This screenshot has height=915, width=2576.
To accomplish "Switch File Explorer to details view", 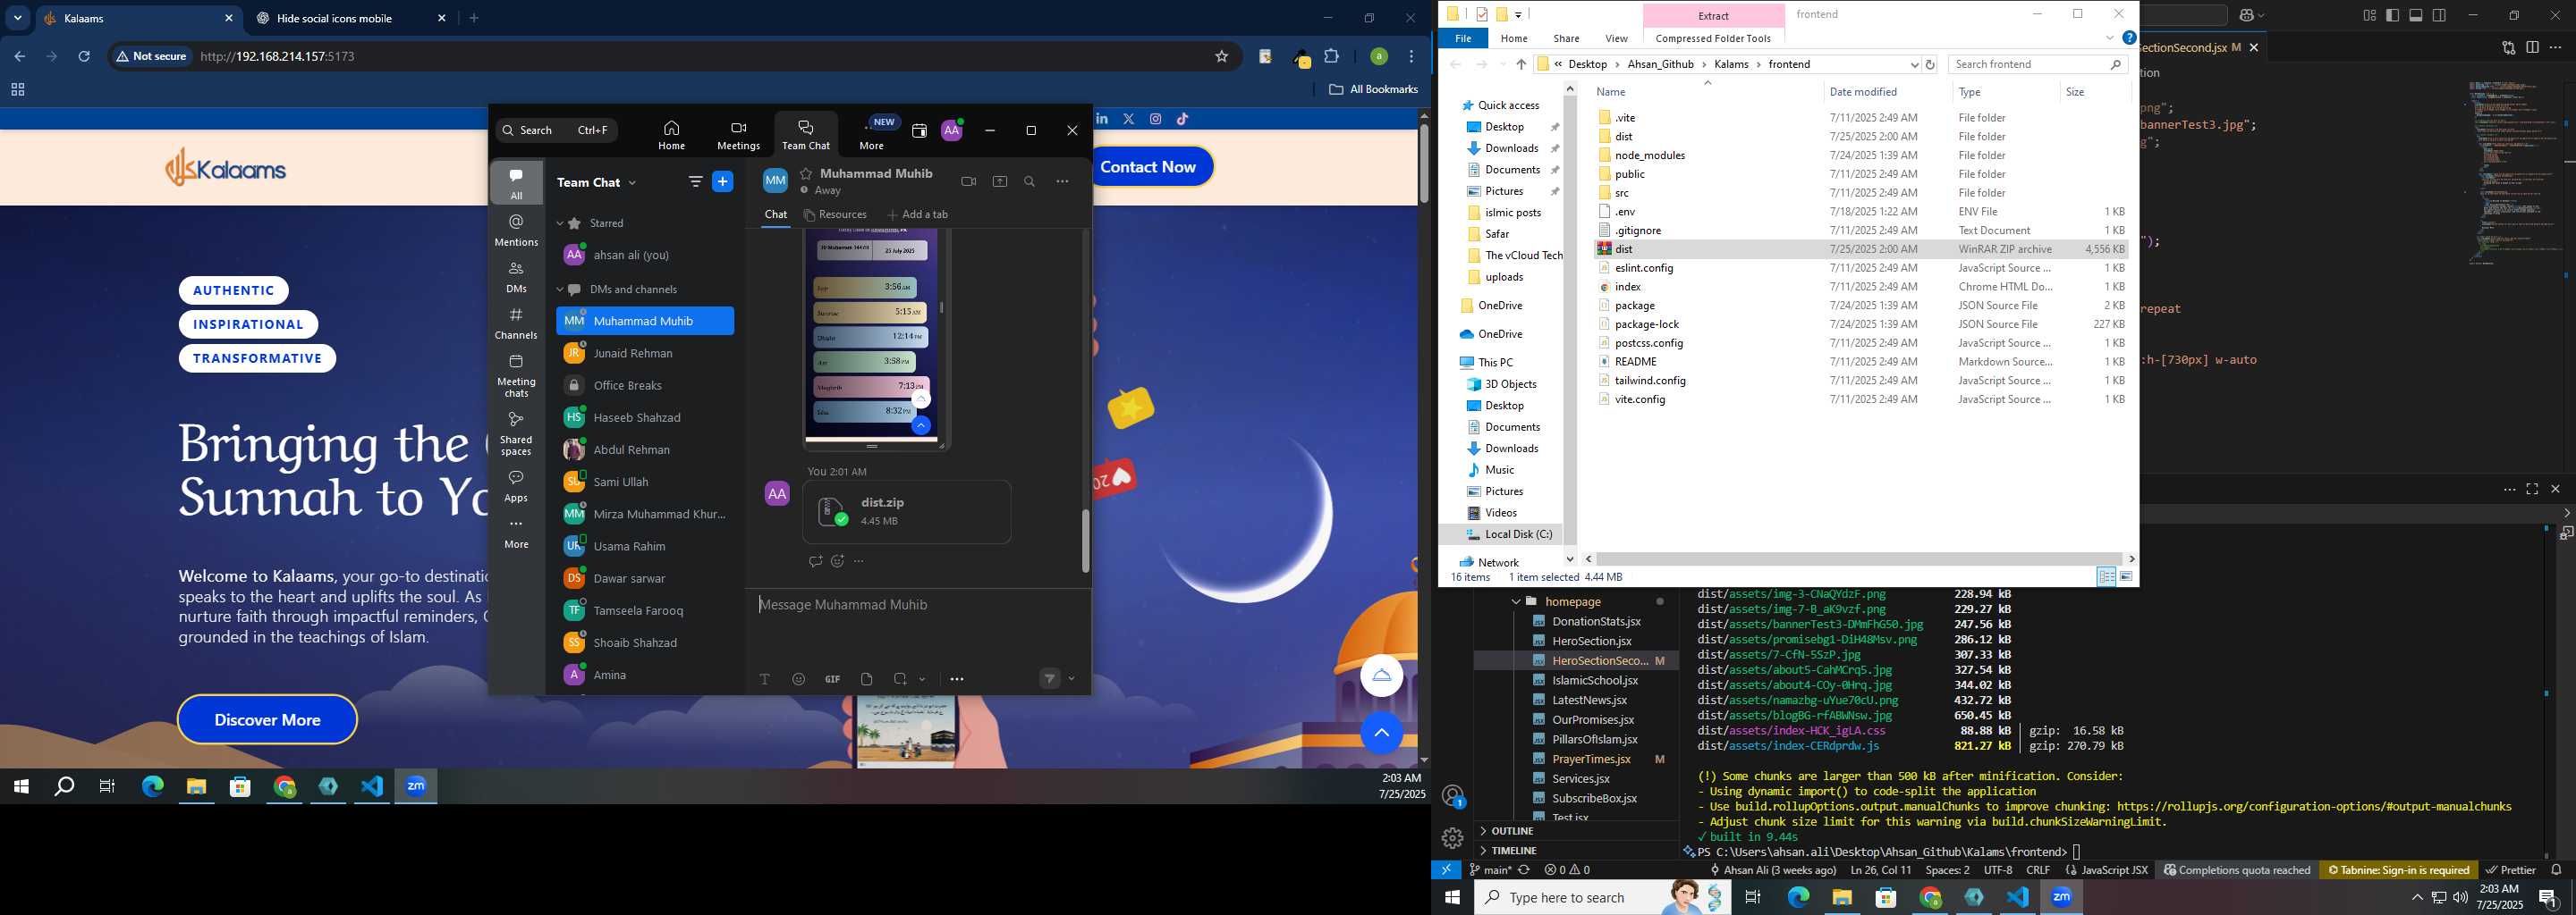I will point(2106,577).
